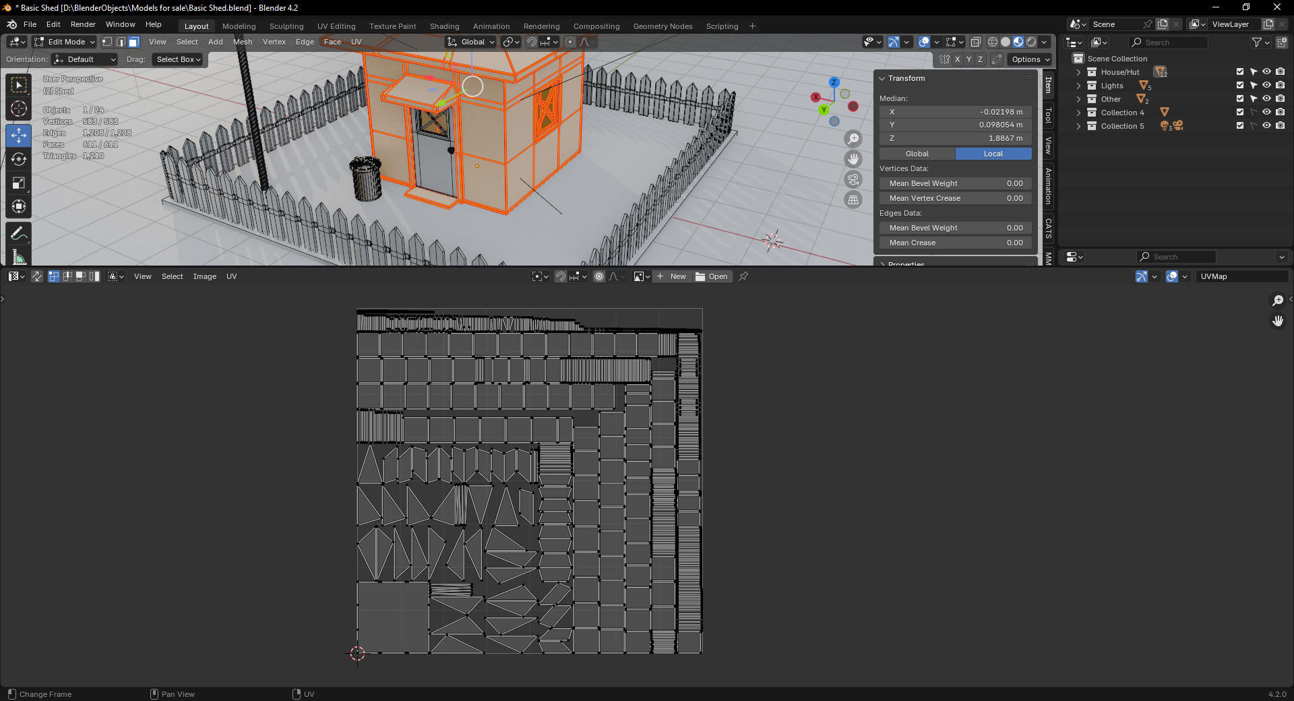Click the zoom icon in UV editor
The image size is (1294, 701).
pyautogui.click(x=1278, y=301)
